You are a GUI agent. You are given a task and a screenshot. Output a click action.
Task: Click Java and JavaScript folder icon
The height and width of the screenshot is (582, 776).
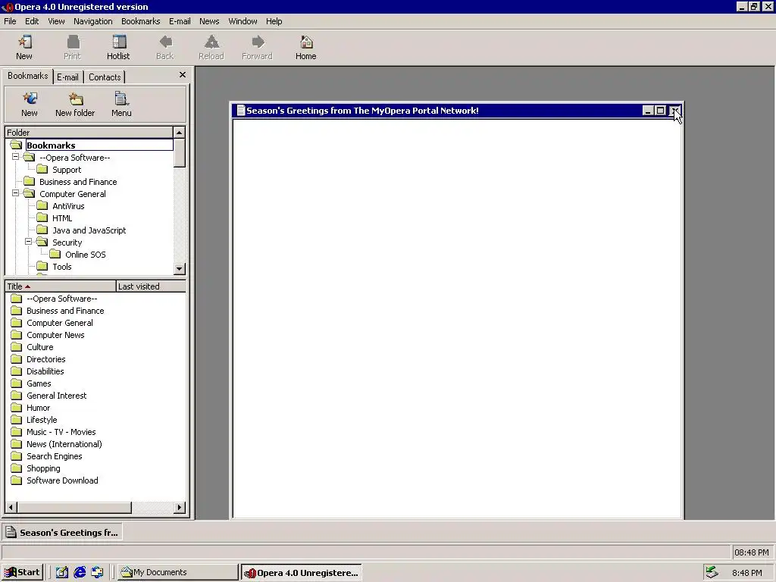pos(42,230)
